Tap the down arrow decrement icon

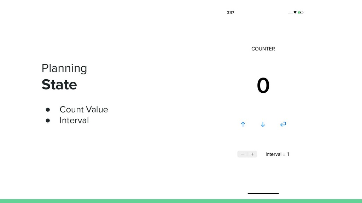point(263,124)
